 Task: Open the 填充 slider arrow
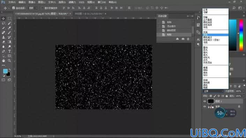244,96
